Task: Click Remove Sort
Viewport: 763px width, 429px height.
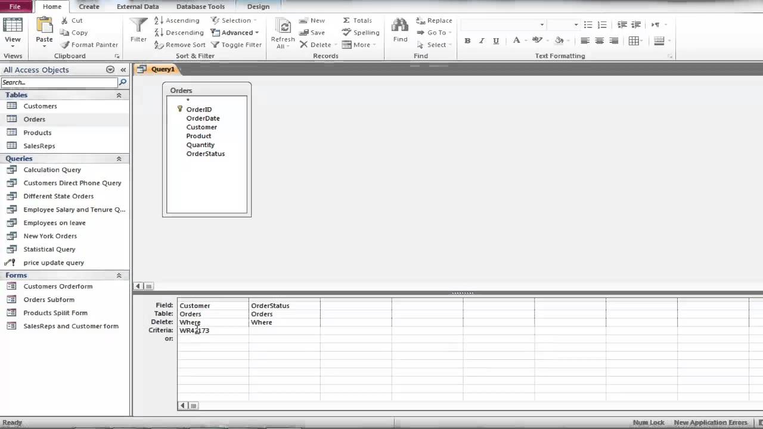Action: pyautogui.click(x=179, y=45)
